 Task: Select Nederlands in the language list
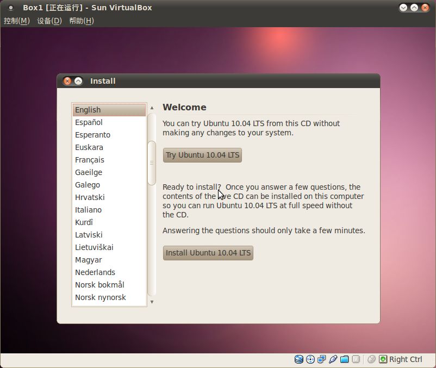tap(109, 272)
